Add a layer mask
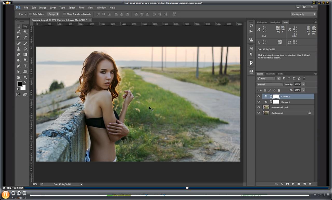Image resolution: width=332 pixels, height=200 pixels. (x=288, y=184)
